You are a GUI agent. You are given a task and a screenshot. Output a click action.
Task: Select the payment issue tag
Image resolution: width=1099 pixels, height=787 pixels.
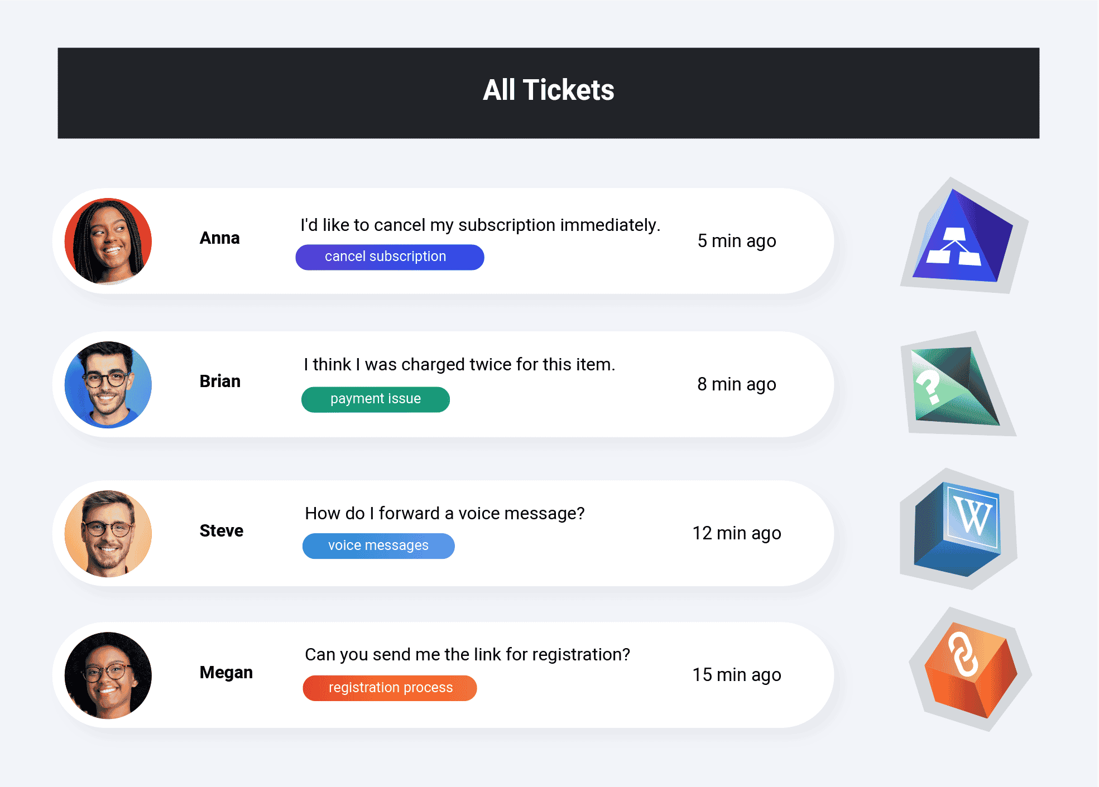[376, 399]
